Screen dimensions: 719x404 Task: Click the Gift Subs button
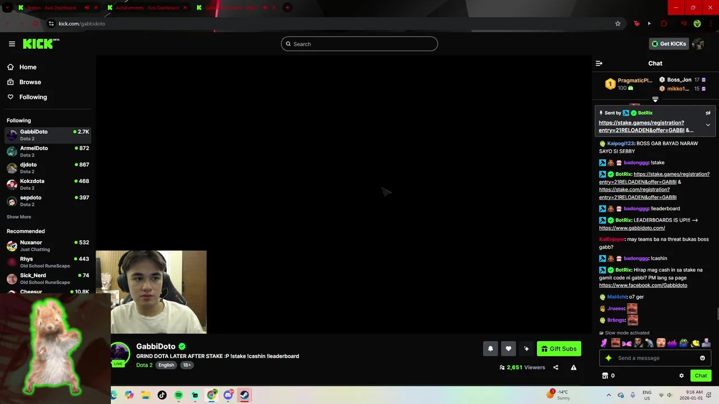tap(559, 348)
